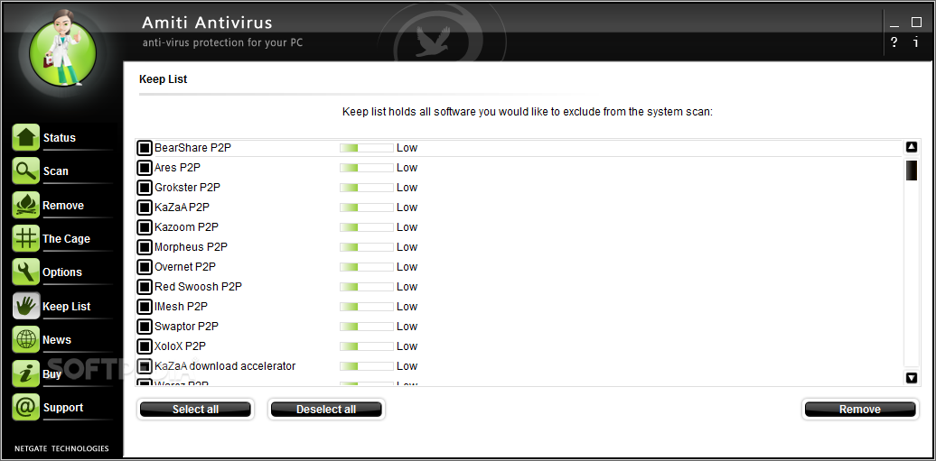936x461 pixels.
Task: Check the Morpheus P2P checkbox
Action: tap(145, 247)
